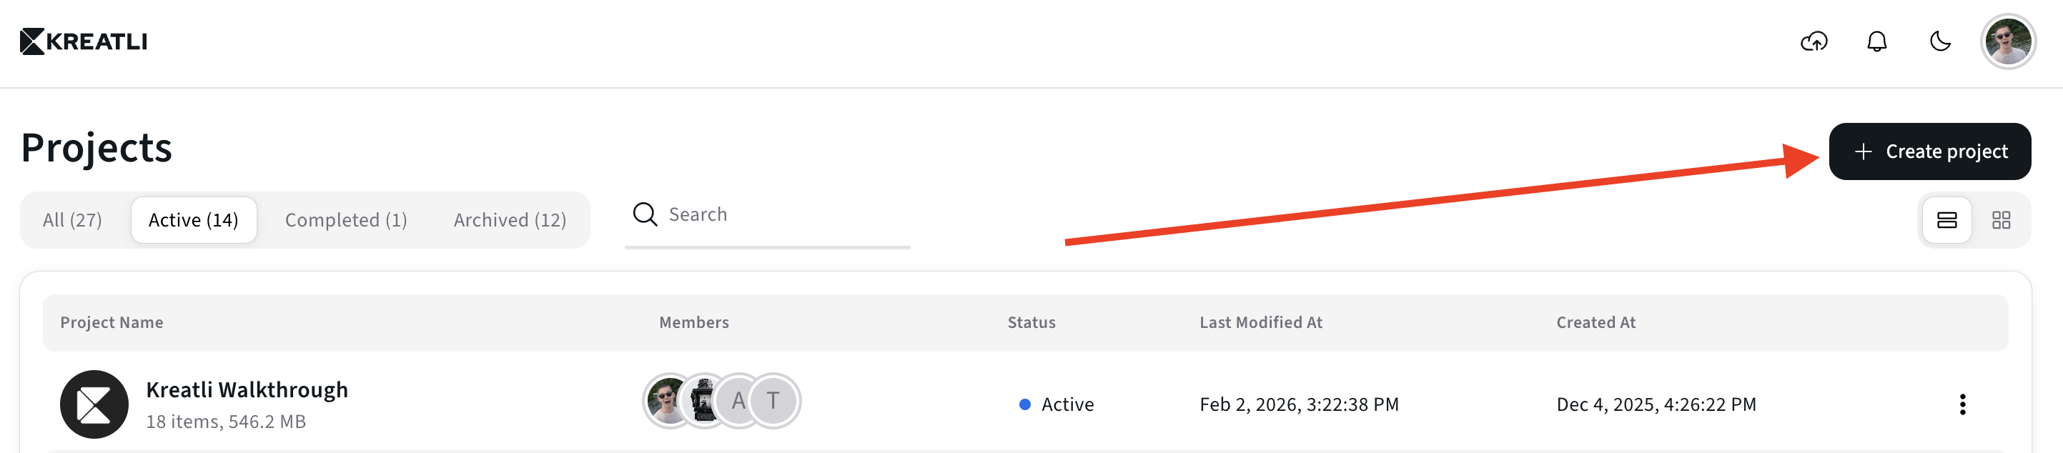The height and width of the screenshot is (453, 2063).
Task: Open the Archived (12) tab
Action: pyautogui.click(x=510, y=220)
